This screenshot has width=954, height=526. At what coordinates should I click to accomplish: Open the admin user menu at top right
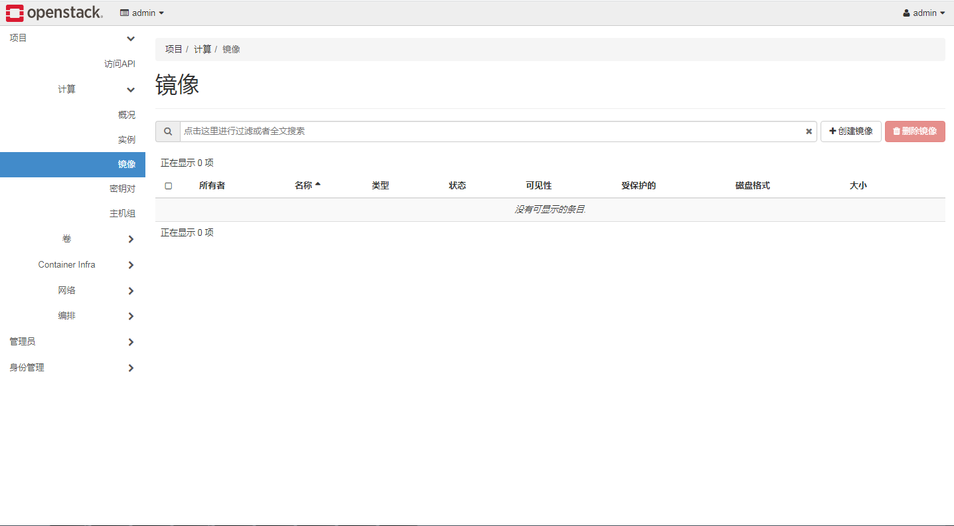(923, 13)
